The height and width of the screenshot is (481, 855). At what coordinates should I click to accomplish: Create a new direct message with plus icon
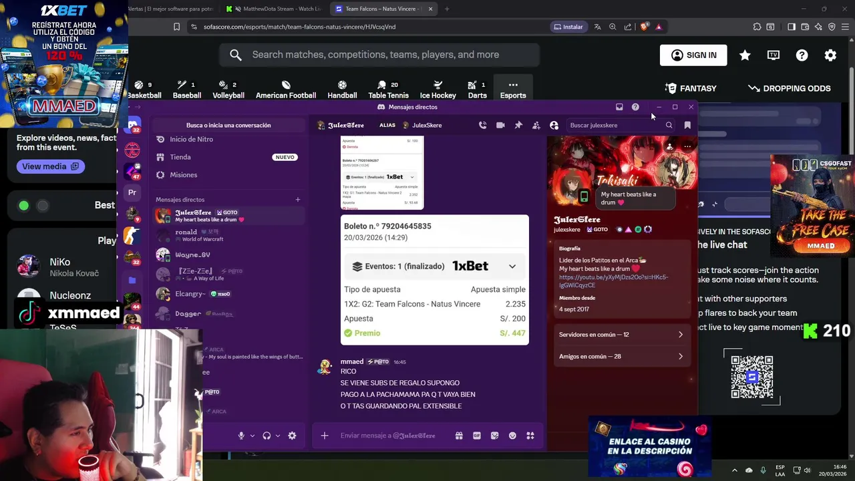298,199
